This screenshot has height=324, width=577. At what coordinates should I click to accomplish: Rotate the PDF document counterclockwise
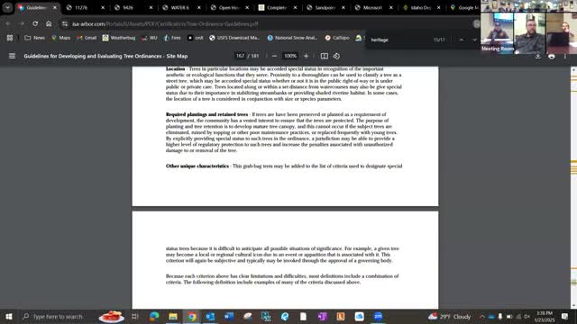tap(336, 56)
